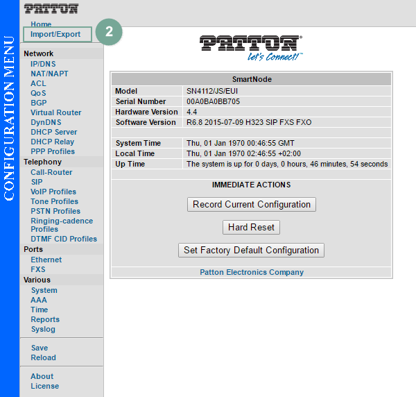Screen dimensions: 416x397
Task: Click the Patton logo in the header
Action: click(x=51, y=9)
